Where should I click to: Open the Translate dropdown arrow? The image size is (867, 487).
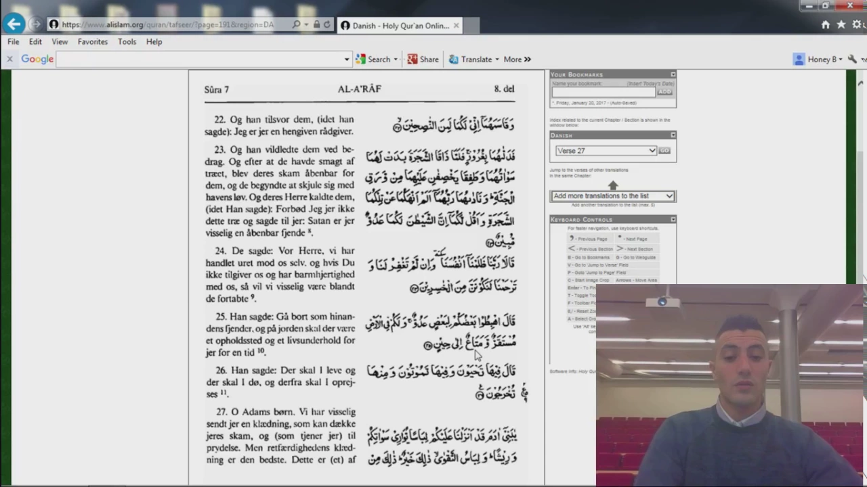point(497,60)
